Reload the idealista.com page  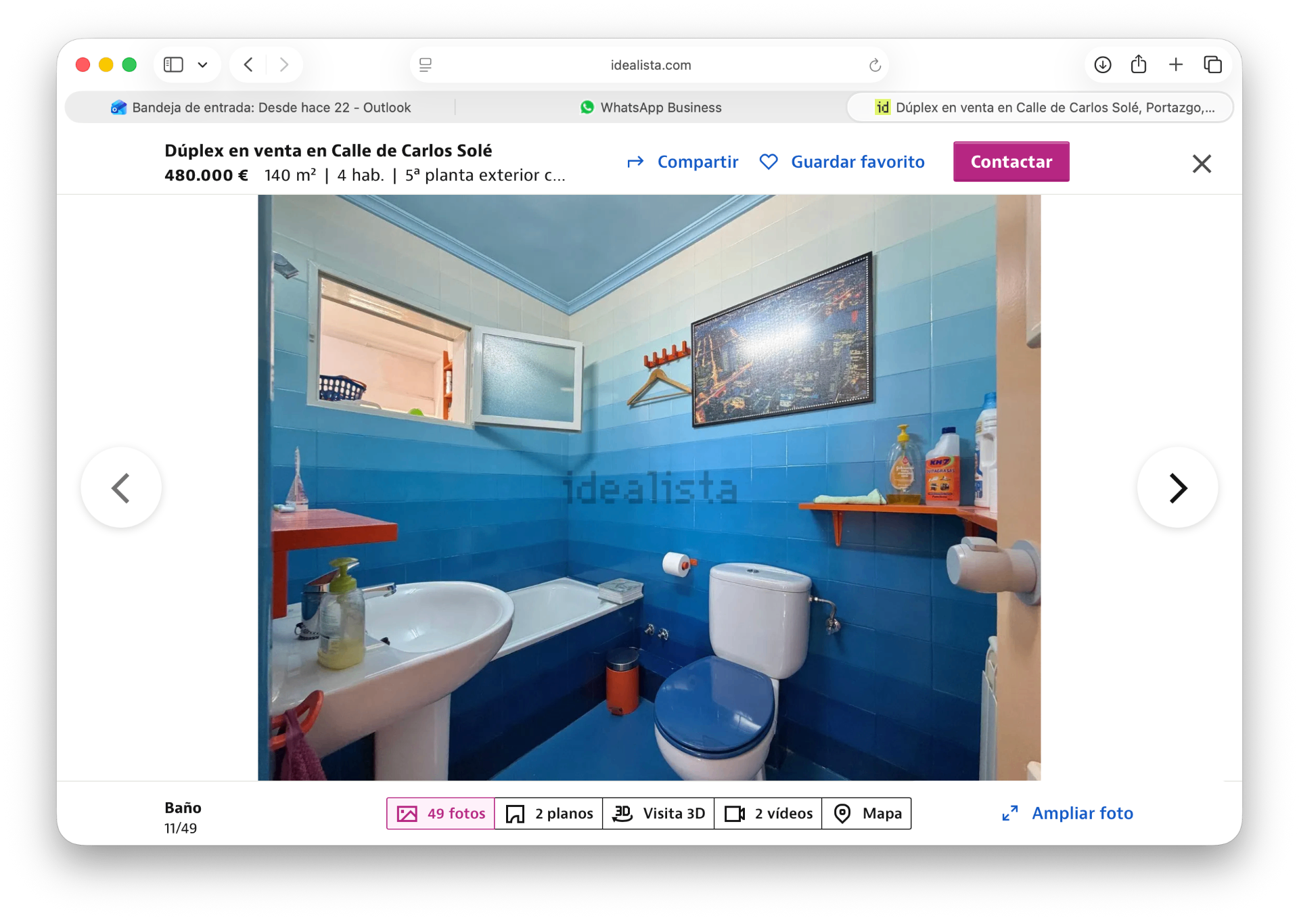coord(874,65)
